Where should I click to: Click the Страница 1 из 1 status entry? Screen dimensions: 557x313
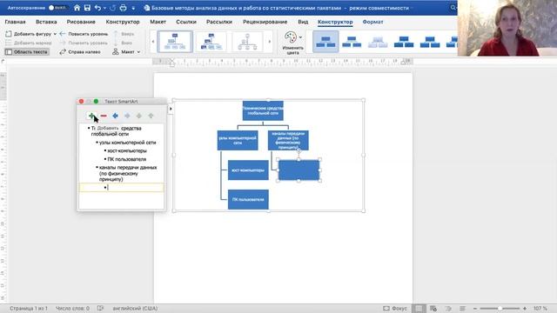pos(29,309)
